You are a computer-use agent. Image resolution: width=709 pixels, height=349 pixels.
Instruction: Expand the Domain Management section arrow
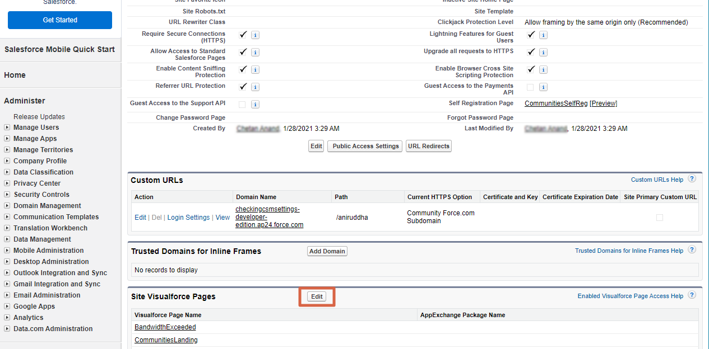7,206
